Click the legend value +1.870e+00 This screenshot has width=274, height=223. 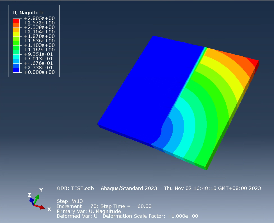pyautogui.click(x=39, y=36)
